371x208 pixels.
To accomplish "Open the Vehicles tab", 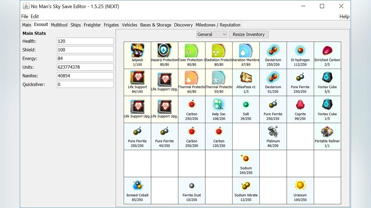I will click(130, 25).
